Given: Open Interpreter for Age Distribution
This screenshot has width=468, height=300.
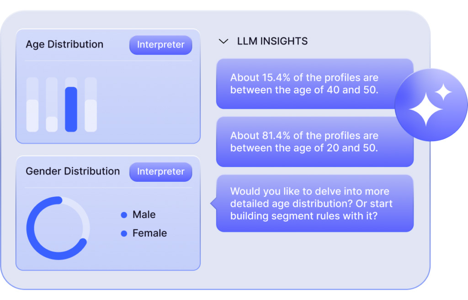Looking at the screenshot, I should pyautogui.click(x=160, y=45).
